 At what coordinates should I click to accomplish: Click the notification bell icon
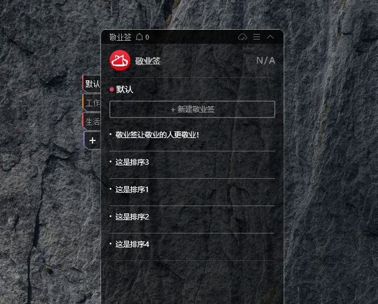(x=139, y=37)
